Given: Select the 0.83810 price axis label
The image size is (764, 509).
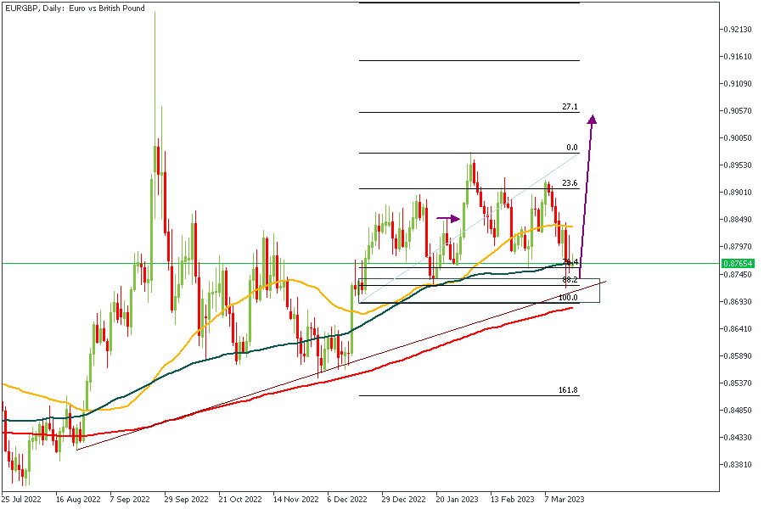Looking at the screenshot, I should [739, 465].
